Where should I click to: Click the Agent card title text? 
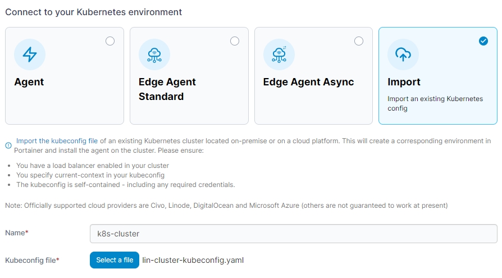[x=29, y=82]
